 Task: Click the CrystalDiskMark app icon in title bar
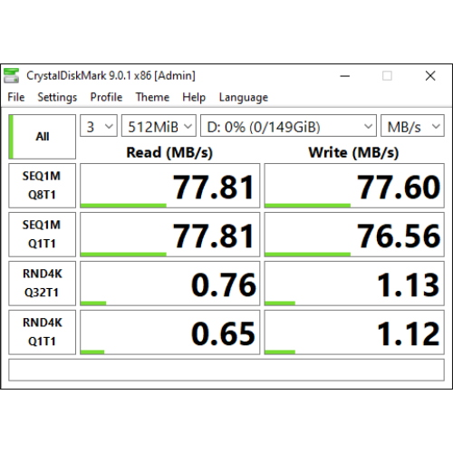tap(11, 75)
